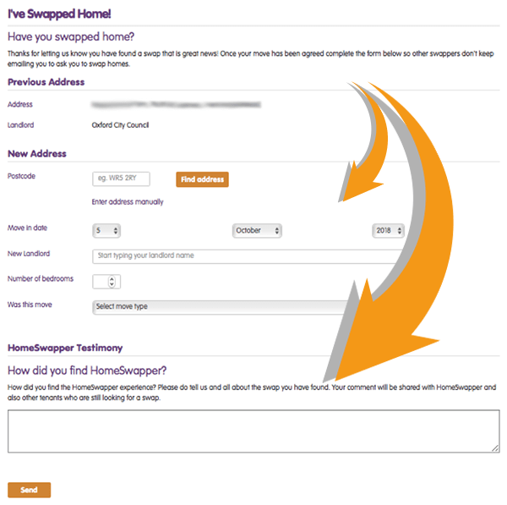The height and width of the screenshot is (505, 507).
Task: Click the text area resize handle corner
Action: click(495, 448)
